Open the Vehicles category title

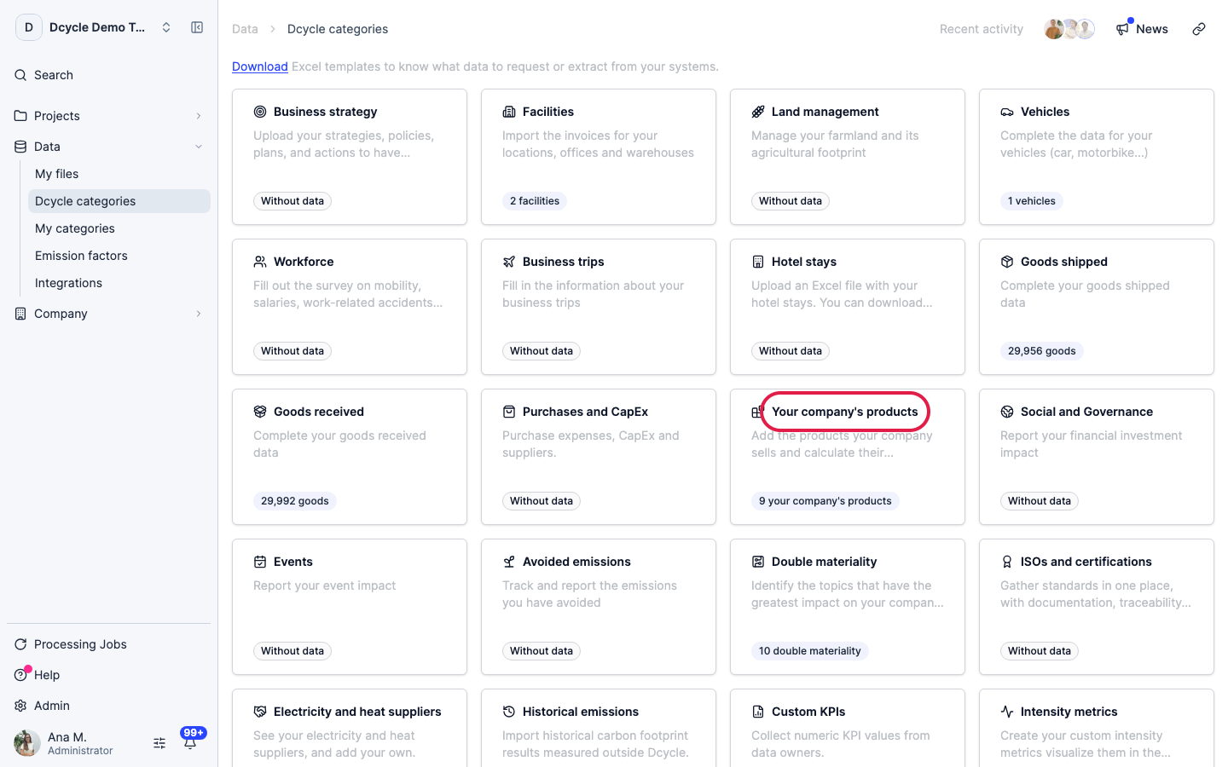click(1046, 112)
